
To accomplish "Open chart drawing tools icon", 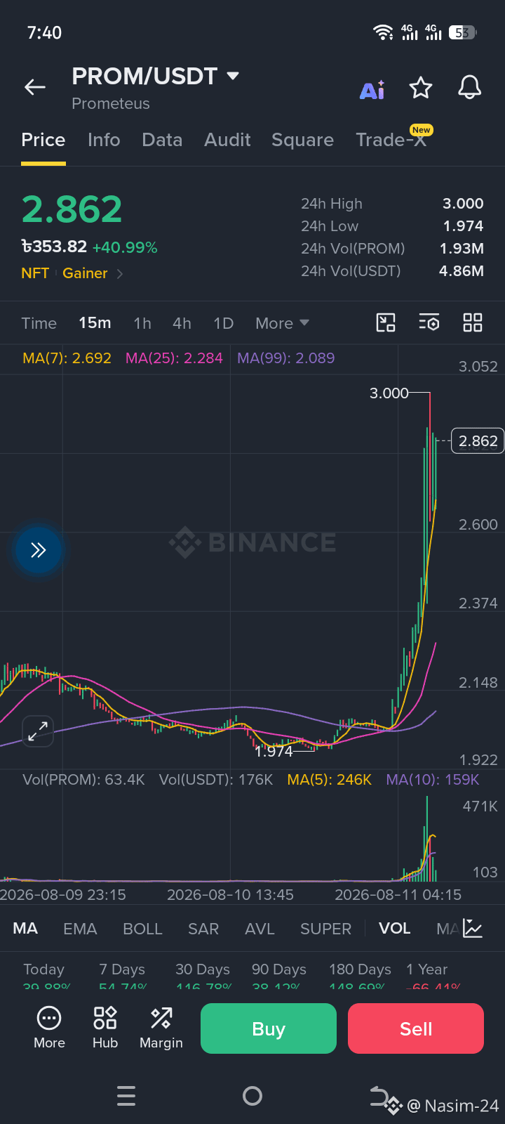I will pyautogui.click(x=386, y=322).
